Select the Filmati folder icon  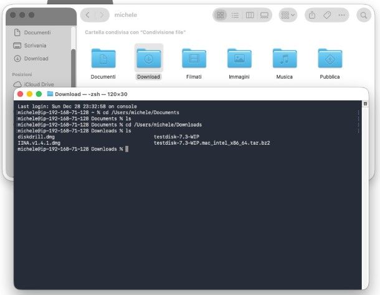tap(194, 58)
